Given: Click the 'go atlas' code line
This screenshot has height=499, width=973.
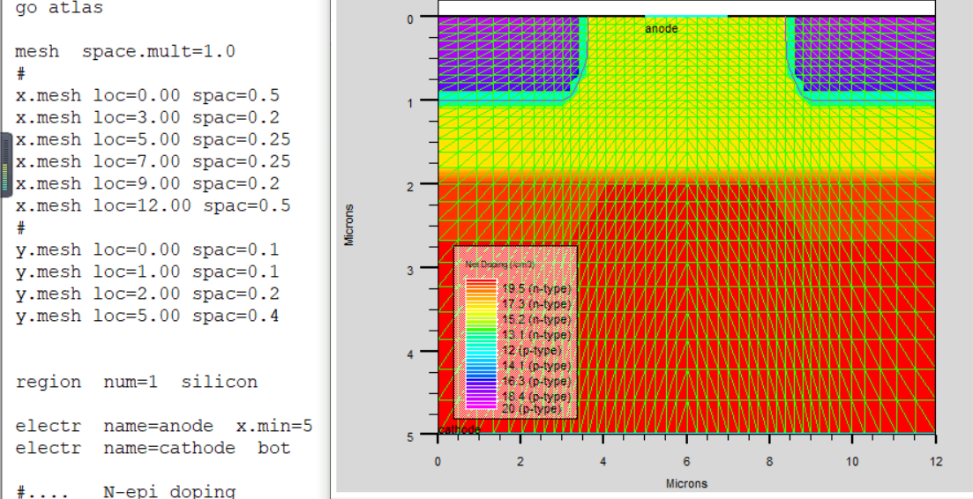Looking at the screenshot, I should pos(58,9).
